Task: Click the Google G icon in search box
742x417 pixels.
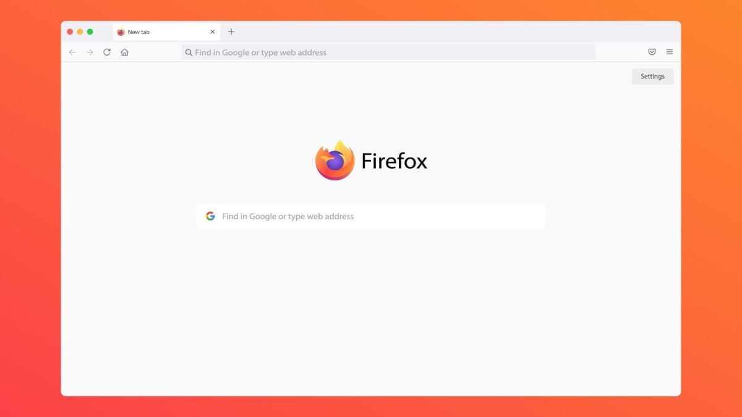Action: [210, 216]
